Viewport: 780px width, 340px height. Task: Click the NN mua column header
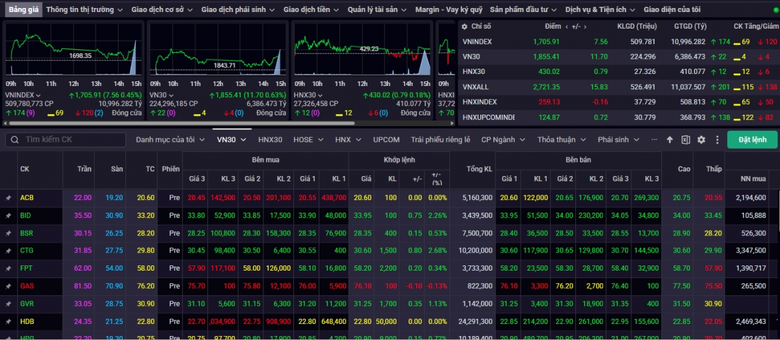[x=753, y=178]
